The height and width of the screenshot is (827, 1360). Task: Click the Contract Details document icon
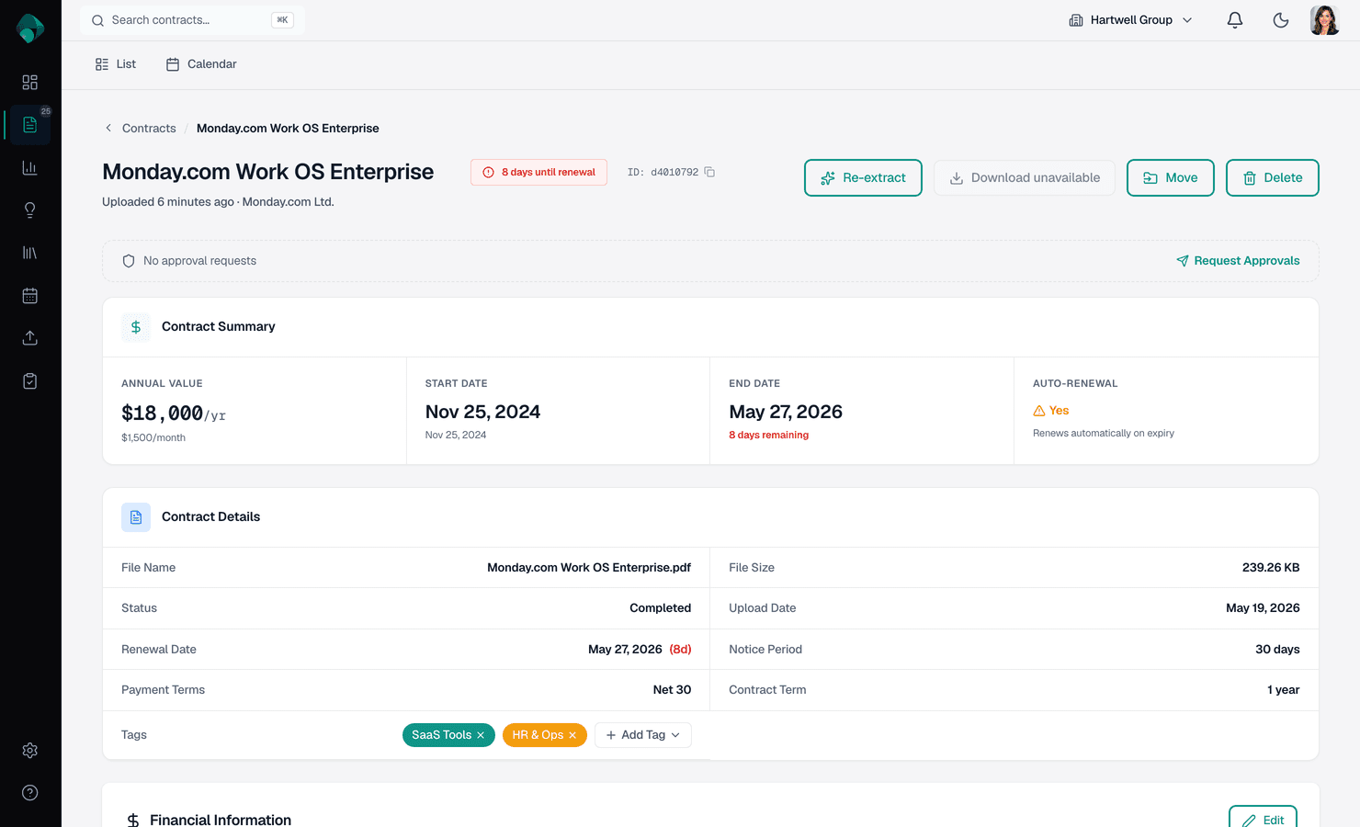coord(136,517)
